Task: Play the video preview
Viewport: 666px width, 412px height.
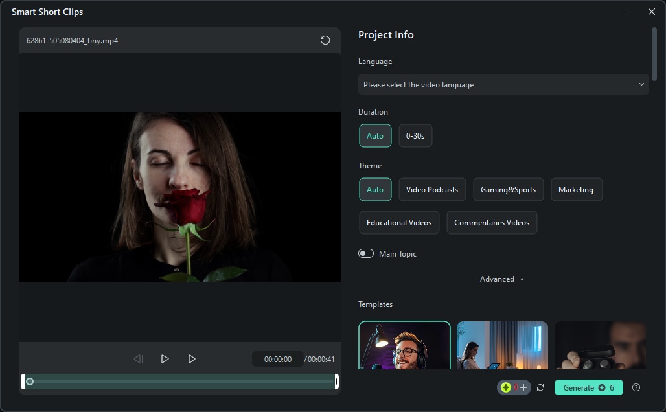Action: tap(165, 359)
